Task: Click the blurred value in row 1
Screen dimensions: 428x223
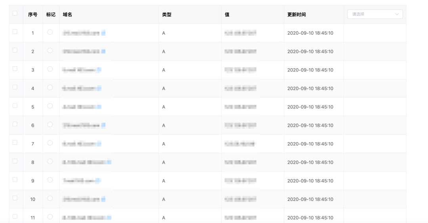Action: pyautogui.click(x=240, y=33)
